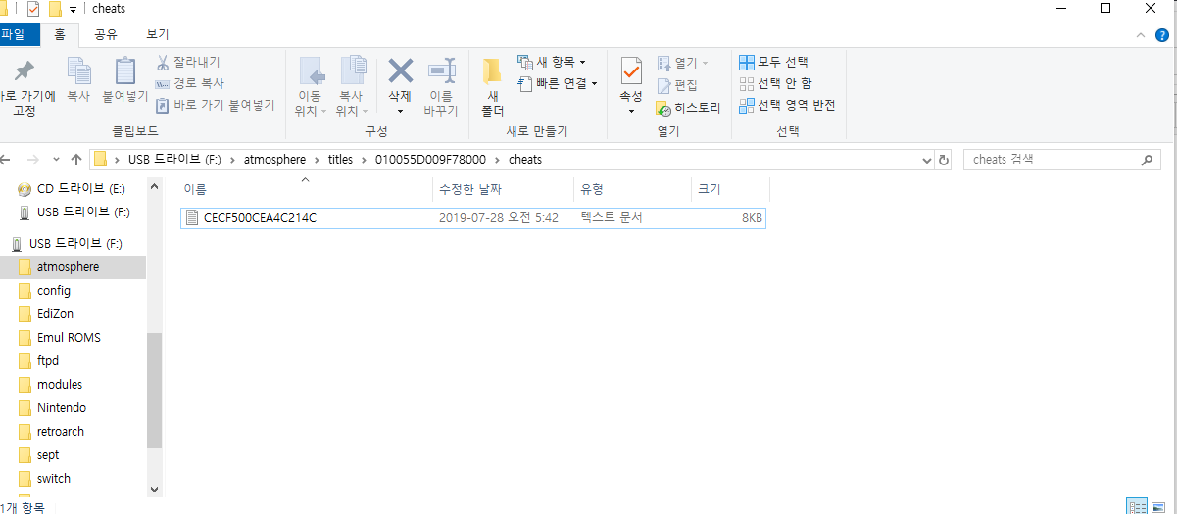
Task: Switch to View (보기) ribbon tab
Action: click(158, 35)
